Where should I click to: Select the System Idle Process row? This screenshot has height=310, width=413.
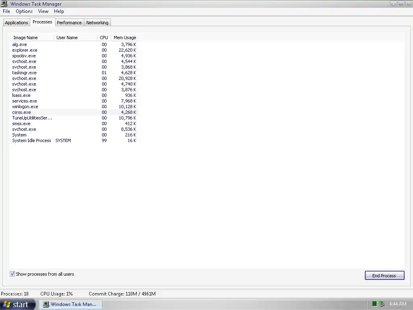tap(75, 140)
